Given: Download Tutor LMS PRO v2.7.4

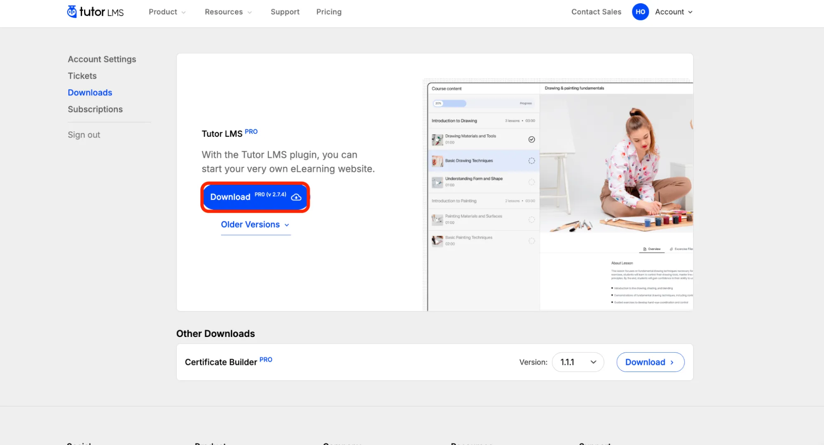Looking at the screenshot, I should click(255, 197).
